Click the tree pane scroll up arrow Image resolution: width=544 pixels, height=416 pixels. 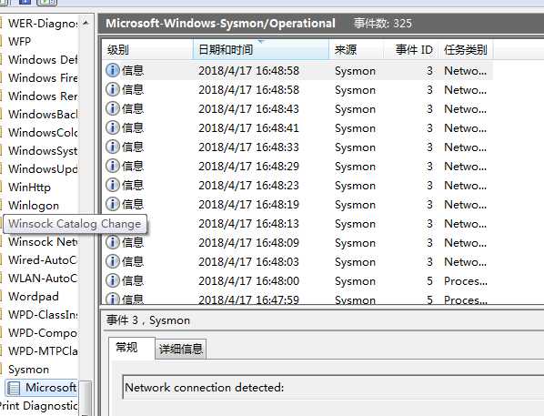pos(86,23)
